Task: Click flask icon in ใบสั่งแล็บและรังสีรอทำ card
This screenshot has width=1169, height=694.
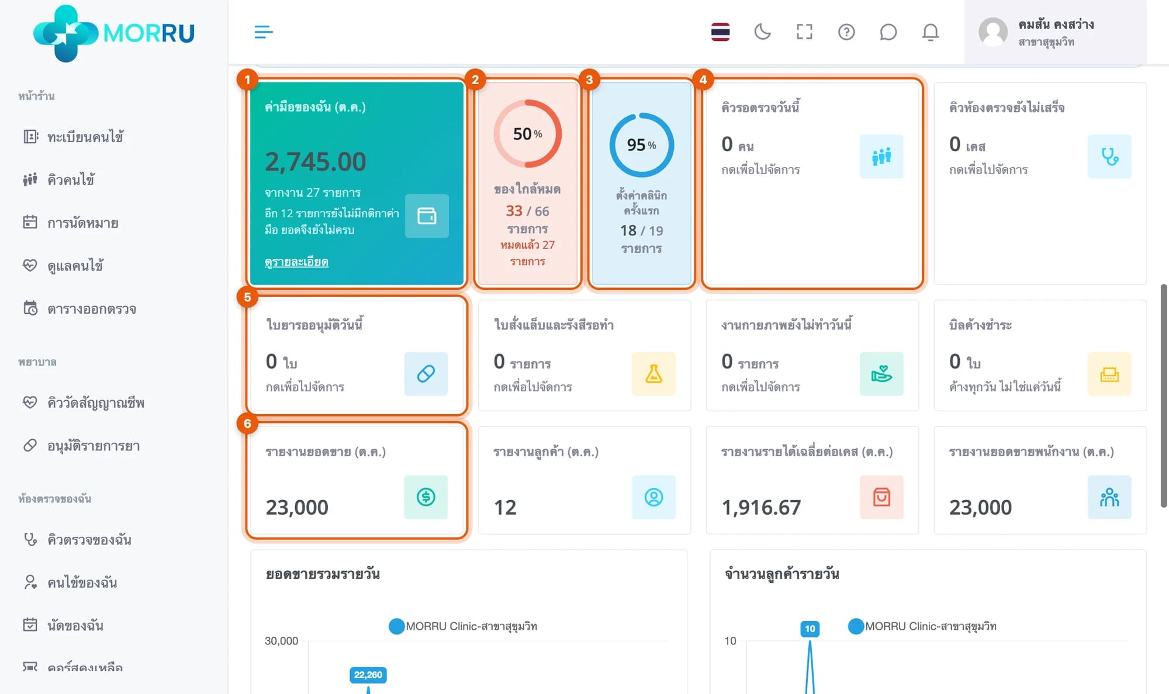Action: pyautogui.click(x=654, y=374)
